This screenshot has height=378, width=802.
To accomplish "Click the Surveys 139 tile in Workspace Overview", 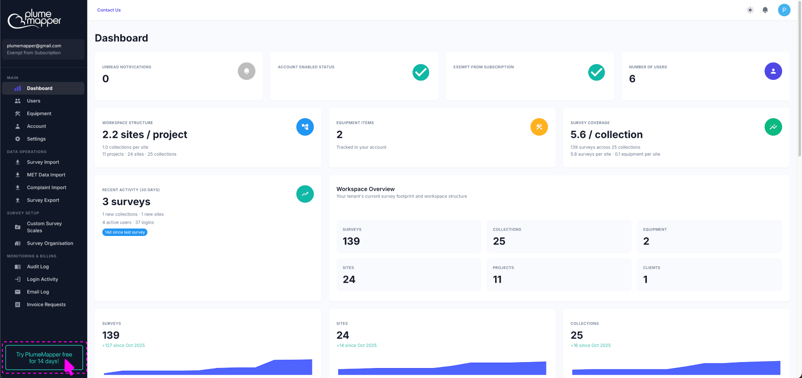I will click(x=408, y=236).
